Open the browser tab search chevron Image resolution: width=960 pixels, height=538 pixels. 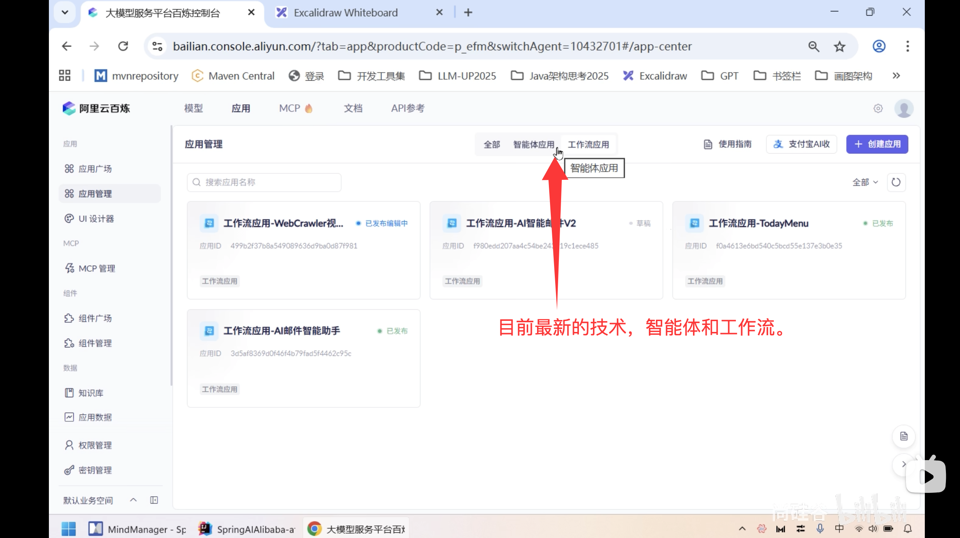point(64,12)
